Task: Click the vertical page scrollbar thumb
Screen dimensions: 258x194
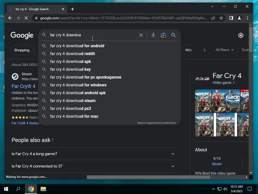Action: (251, 40)
